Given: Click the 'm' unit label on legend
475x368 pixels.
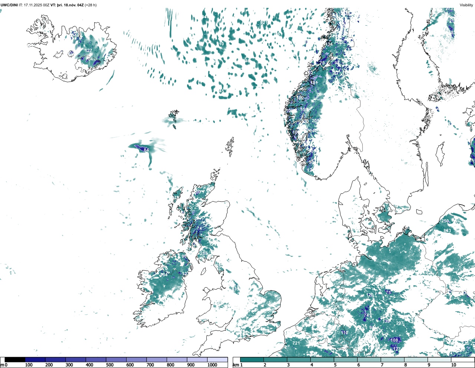Looking at the screenshot, I should (x=2, y=365).
